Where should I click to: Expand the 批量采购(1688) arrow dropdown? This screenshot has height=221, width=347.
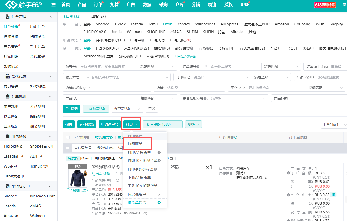coord(179,125)
